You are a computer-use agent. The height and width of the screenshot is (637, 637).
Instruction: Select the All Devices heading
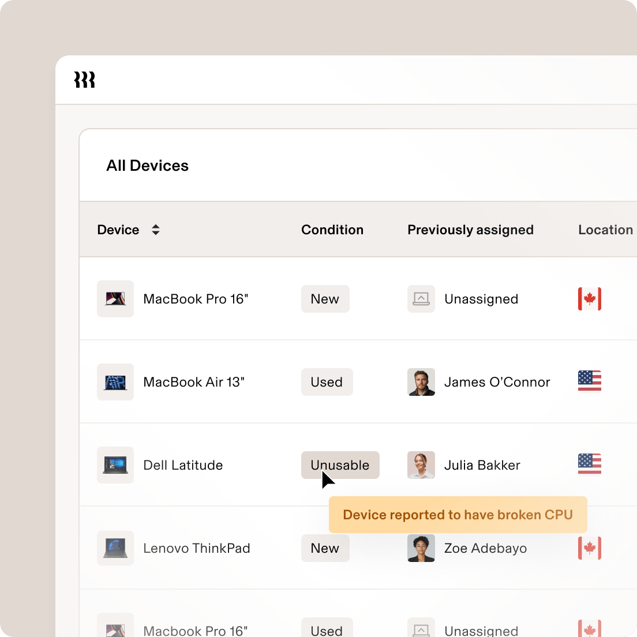[147, 166]
